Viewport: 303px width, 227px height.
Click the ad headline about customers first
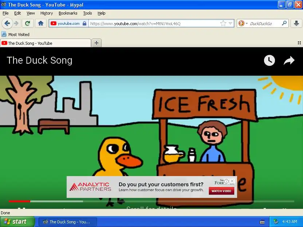pyautogui.click(x=161, y=184)
